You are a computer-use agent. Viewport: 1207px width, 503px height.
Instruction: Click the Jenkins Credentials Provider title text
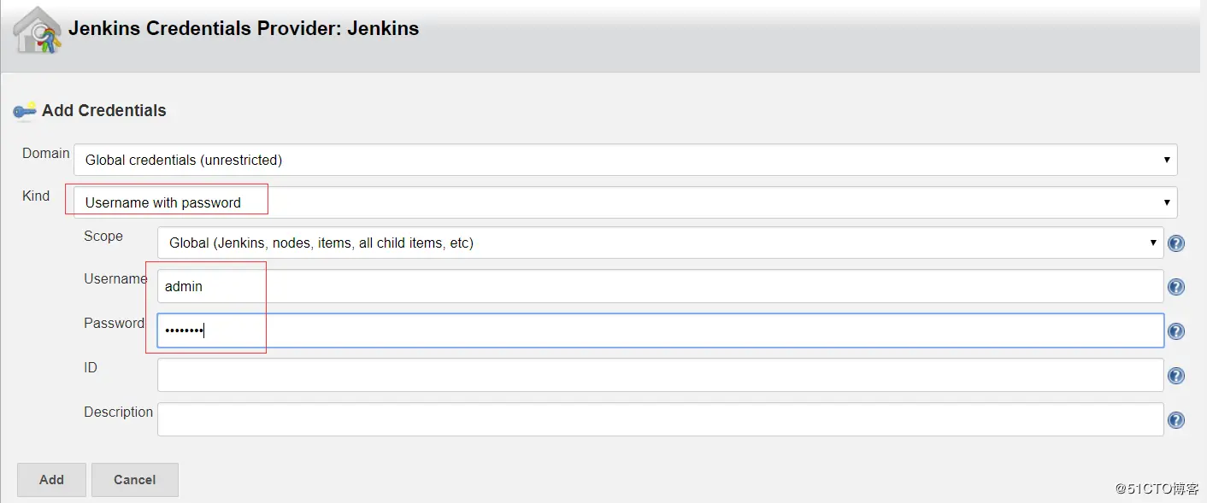(244, 28)
